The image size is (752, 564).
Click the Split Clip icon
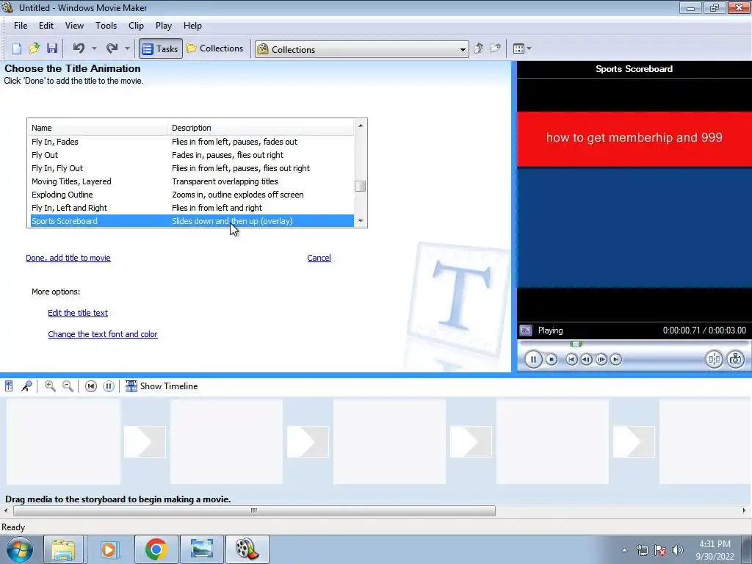(714, 359)
